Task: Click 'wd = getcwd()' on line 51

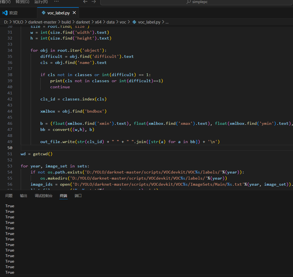Action: 37,154
